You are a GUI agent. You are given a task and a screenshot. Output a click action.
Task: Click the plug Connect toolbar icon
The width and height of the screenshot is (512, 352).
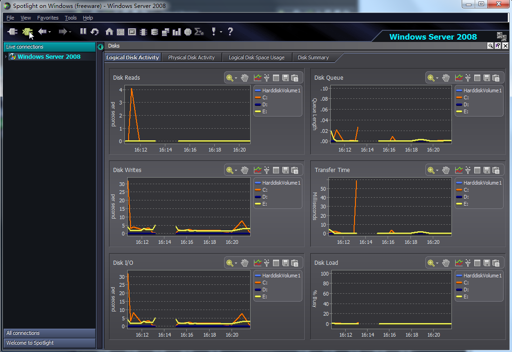[x=13, y=32]
